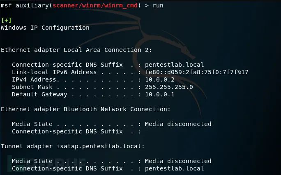The image size is (281, 175).
Task: Click the Default Gateway label
Action: [39, 94]
